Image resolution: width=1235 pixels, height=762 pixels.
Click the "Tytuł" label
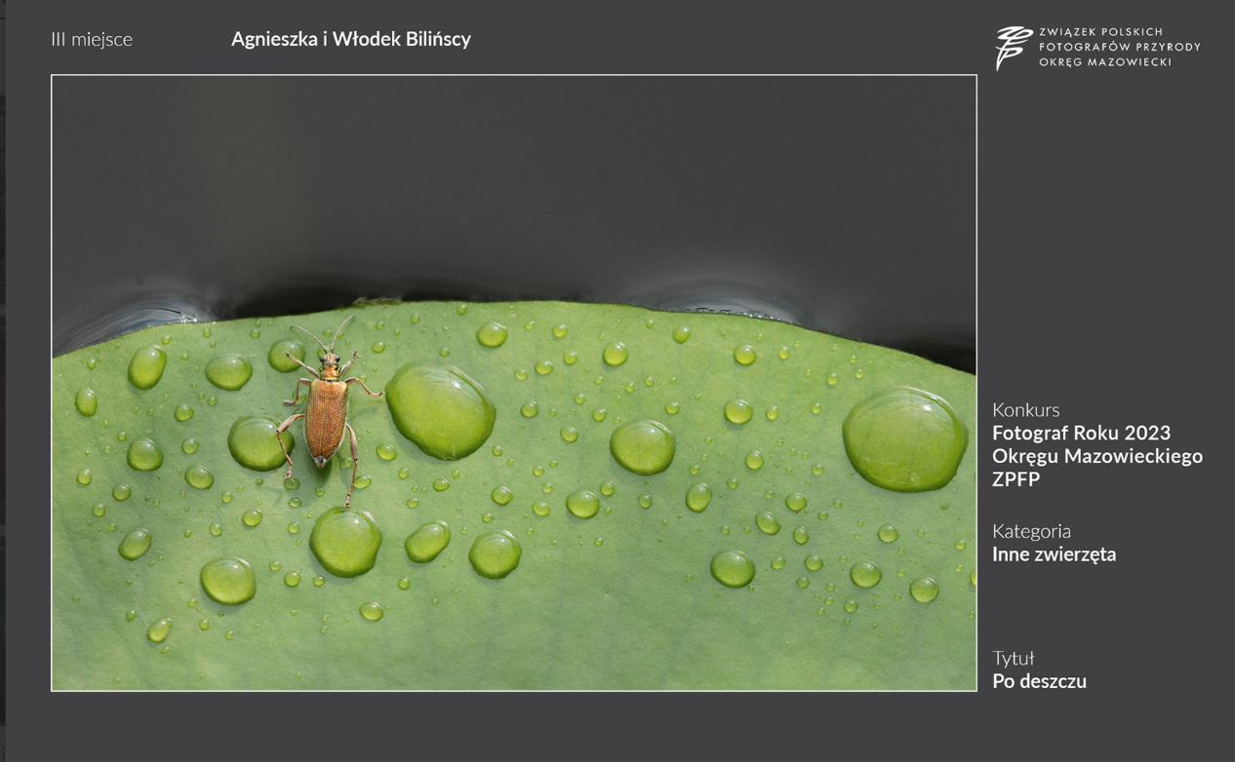pos(1013,658)
